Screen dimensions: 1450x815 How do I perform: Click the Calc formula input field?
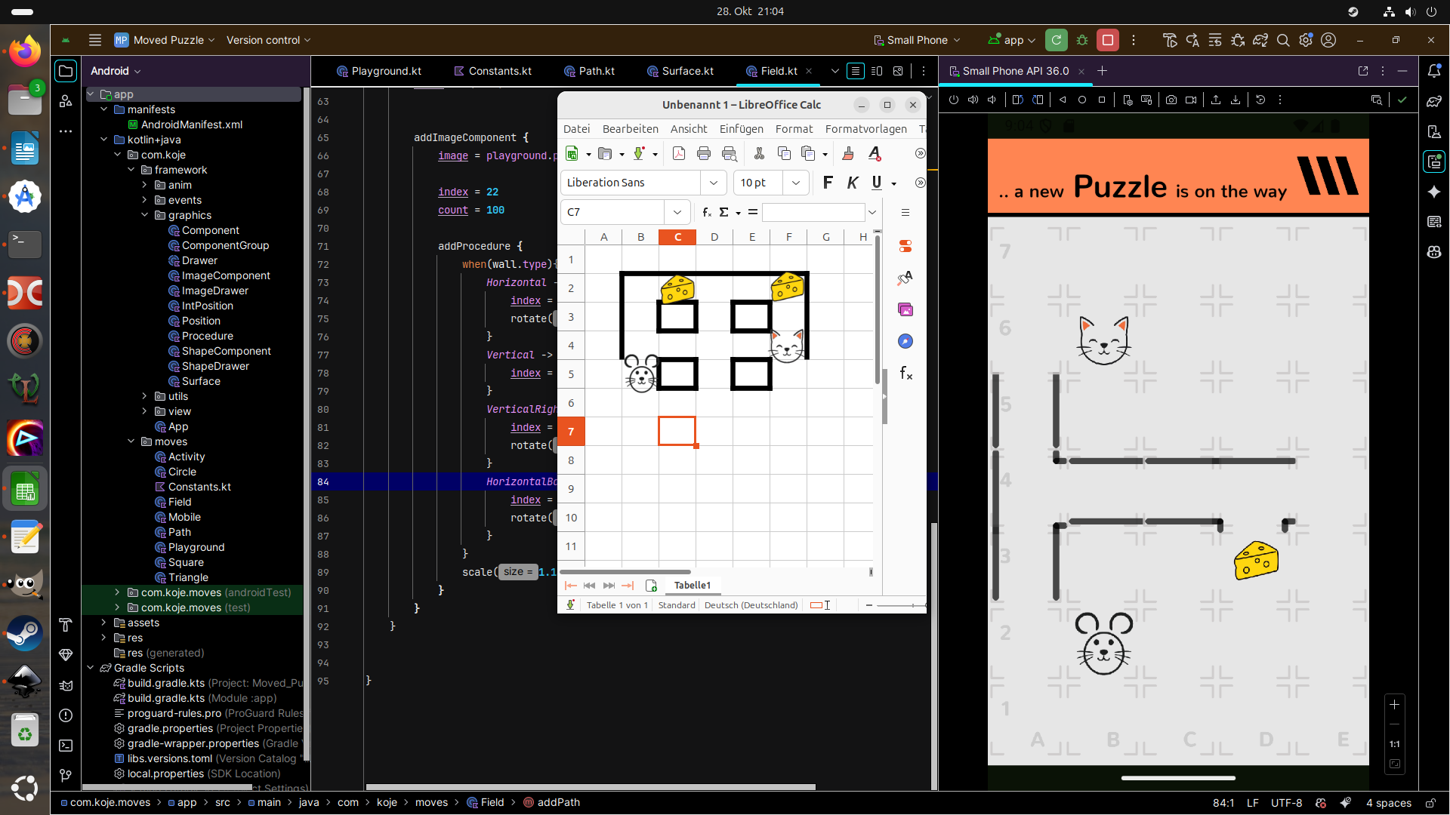tap(813, 212)
